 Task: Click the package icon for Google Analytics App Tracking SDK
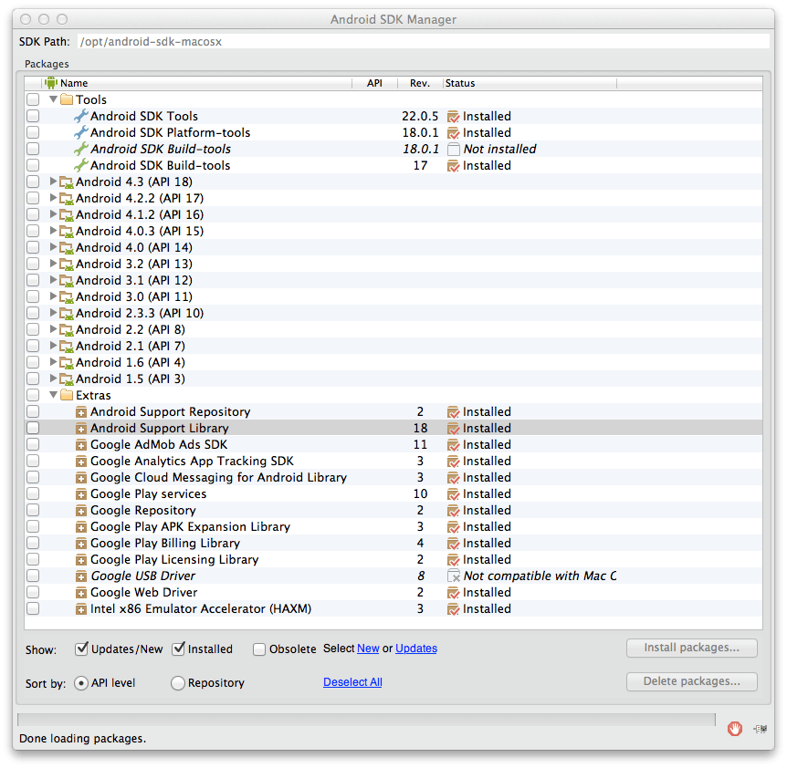pyautogui.click(x=81, y=462)
